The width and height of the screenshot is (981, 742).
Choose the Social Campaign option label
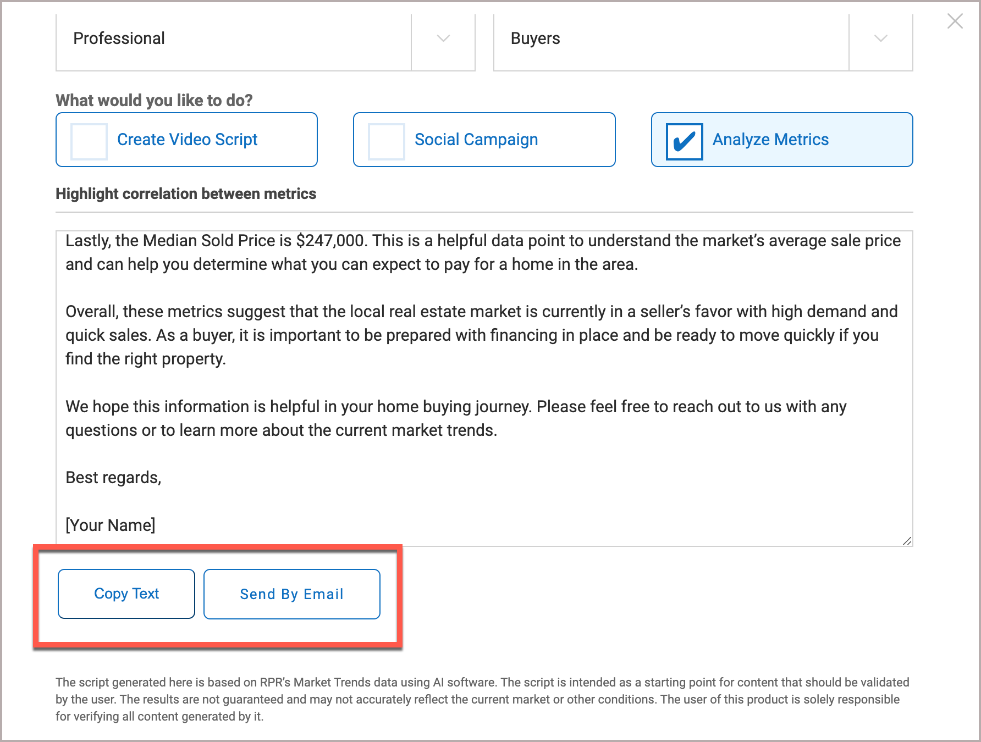pyautogui.click(x=476, y=140)
